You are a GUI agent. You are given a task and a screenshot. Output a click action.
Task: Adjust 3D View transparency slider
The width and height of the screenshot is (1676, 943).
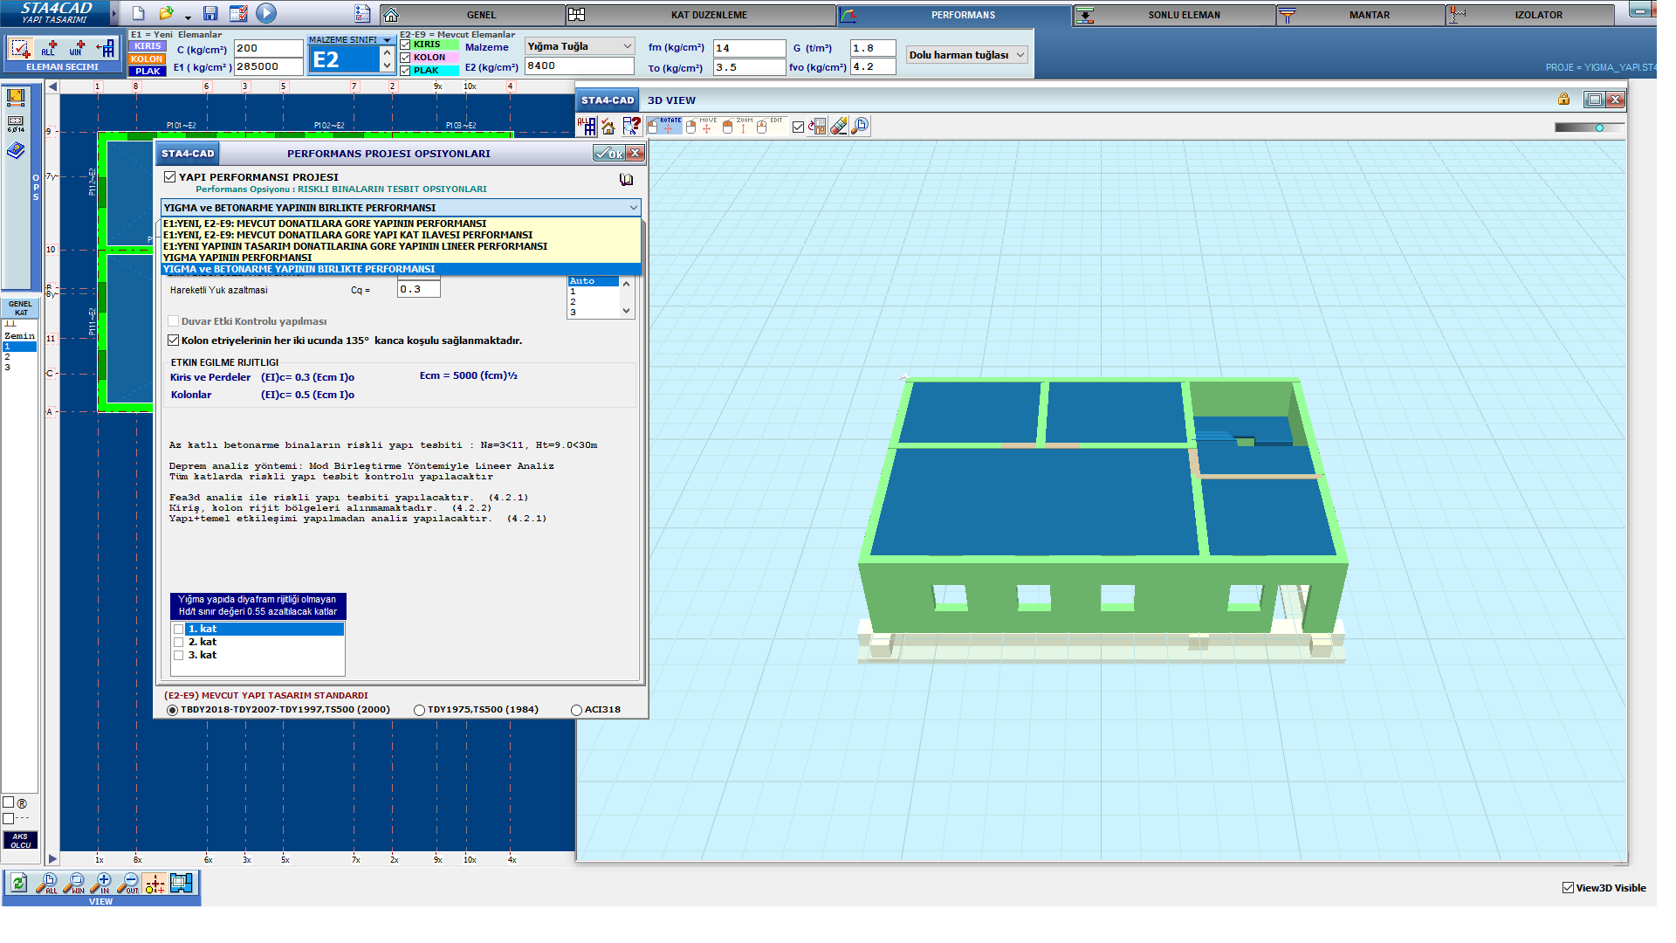pos(1589,127)
